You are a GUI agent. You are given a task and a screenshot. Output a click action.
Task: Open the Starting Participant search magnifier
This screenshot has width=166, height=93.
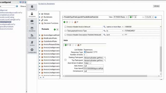click(105, 58)
